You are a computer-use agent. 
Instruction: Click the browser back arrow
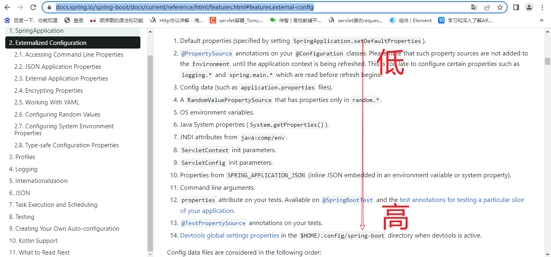[x=8, y=7]
